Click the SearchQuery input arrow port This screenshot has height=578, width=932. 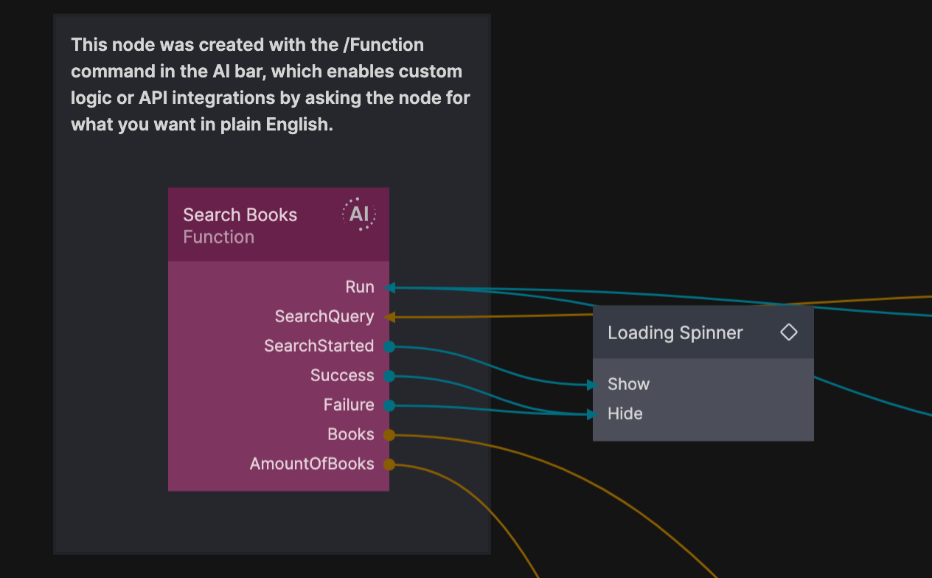coord(390,317)
